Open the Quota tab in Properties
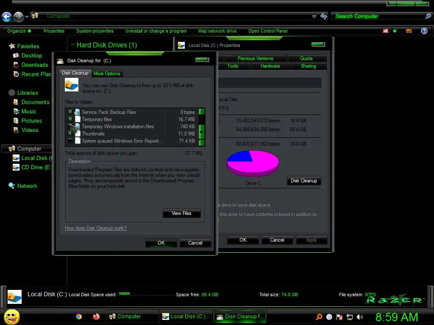The image size is (434, 325). (306, 58)
